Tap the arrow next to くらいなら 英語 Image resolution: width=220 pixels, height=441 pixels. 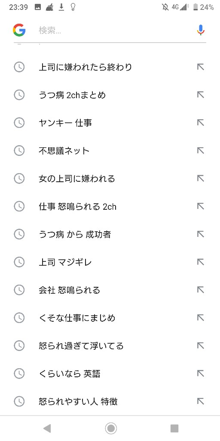(200, 373)
